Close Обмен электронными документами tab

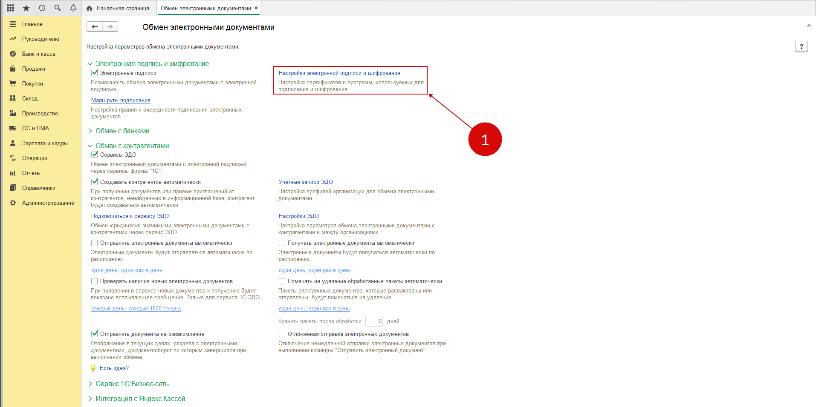point(256,8)
